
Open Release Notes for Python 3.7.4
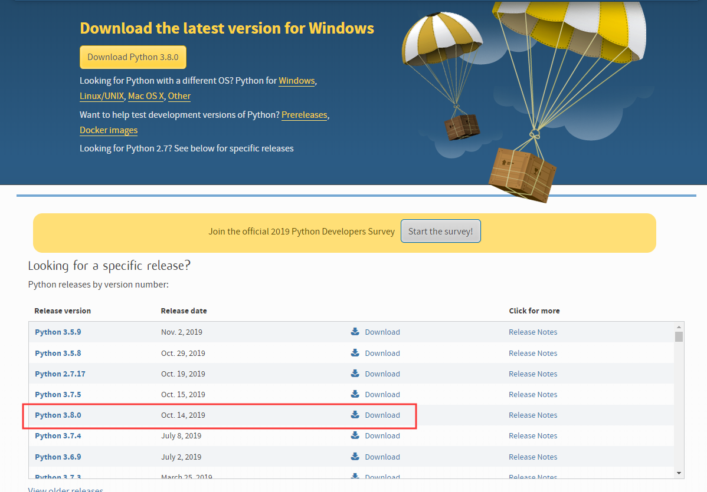coord(533,436)
